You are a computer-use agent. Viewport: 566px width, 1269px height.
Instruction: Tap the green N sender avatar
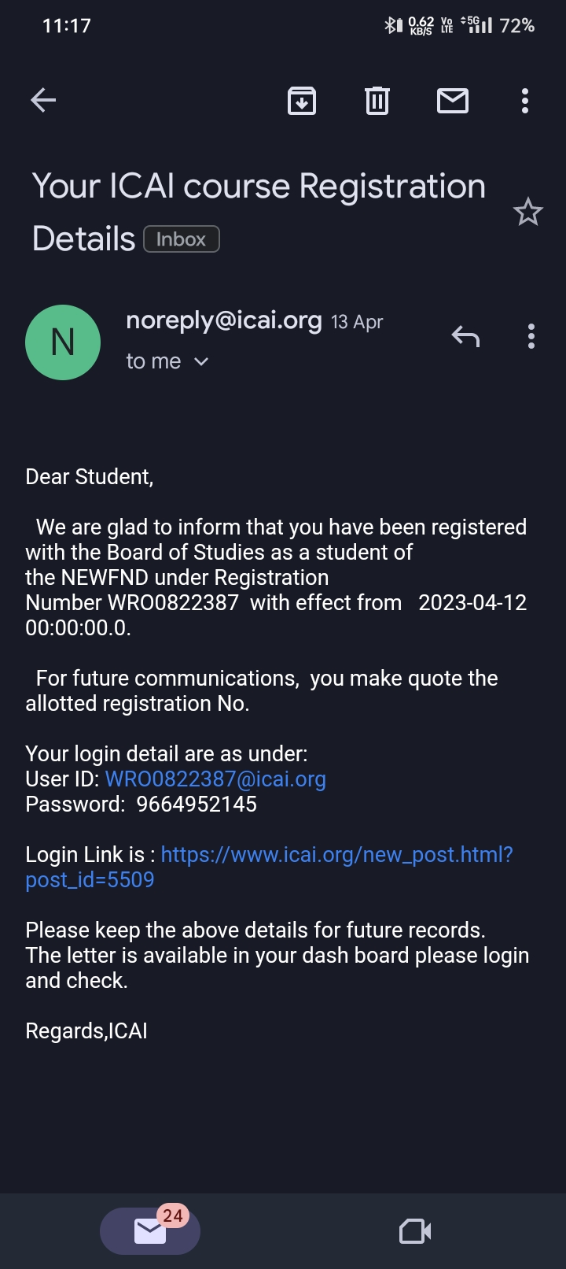tap(63, 342)
